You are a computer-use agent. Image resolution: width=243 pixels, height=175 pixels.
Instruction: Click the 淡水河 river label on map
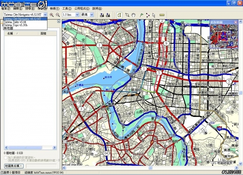coord(108,77)
